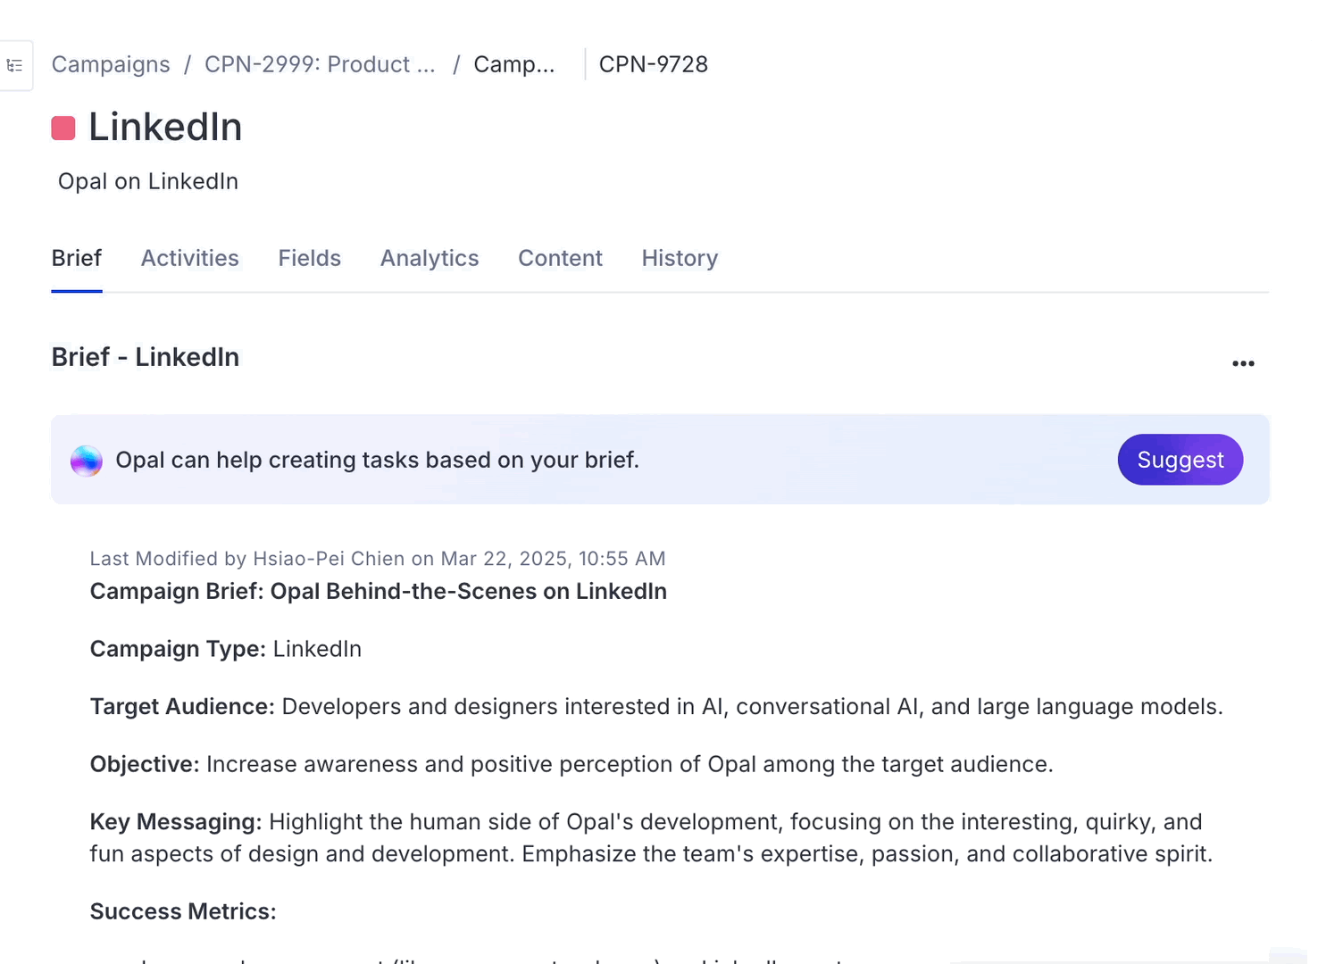This screenshot has height=964, width=1318.
Task: Click the Brief - LinkedIn section heading
Action: point(146,357)
